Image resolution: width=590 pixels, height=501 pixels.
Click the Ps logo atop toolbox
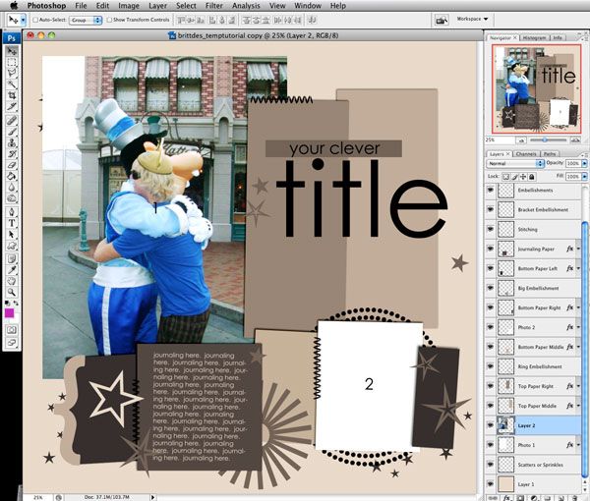coord(11,38)
